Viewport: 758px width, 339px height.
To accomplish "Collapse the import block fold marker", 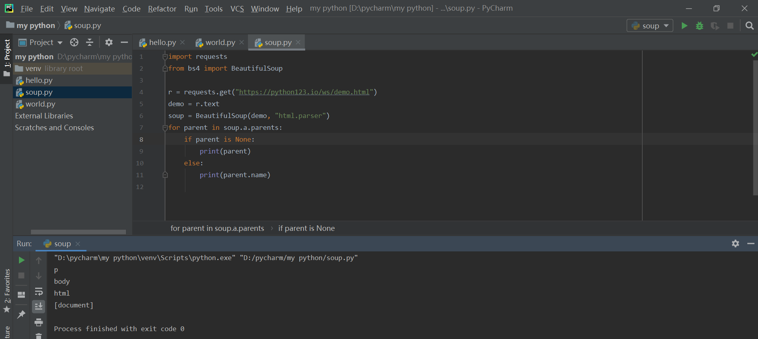I will 165,57.
